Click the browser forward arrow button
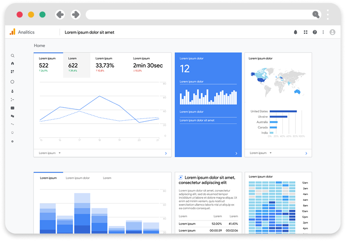Screen dimensions: 346x241 [76, 14]
